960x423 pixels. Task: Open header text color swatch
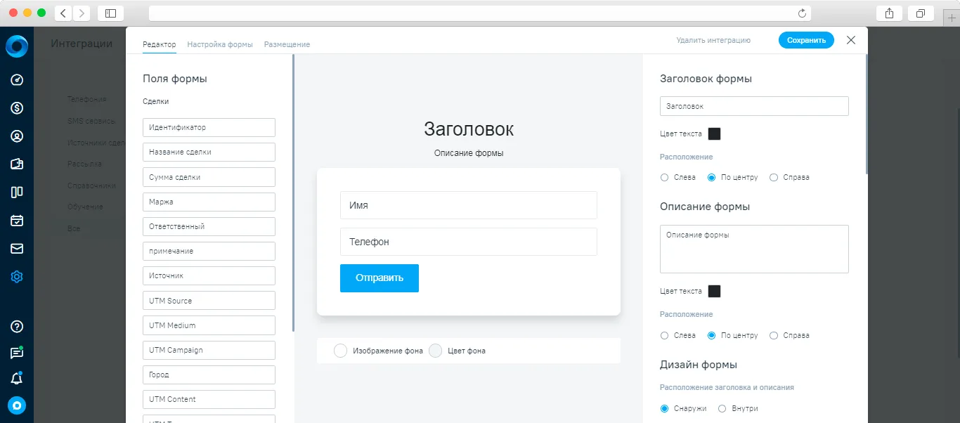tap(714, 134)
